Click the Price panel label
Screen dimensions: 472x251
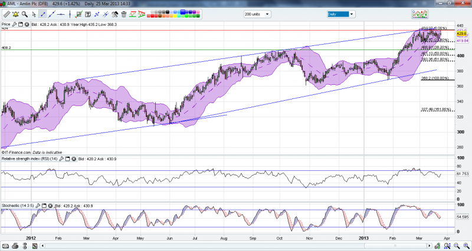pyautogui.click(x=6, y=24)
